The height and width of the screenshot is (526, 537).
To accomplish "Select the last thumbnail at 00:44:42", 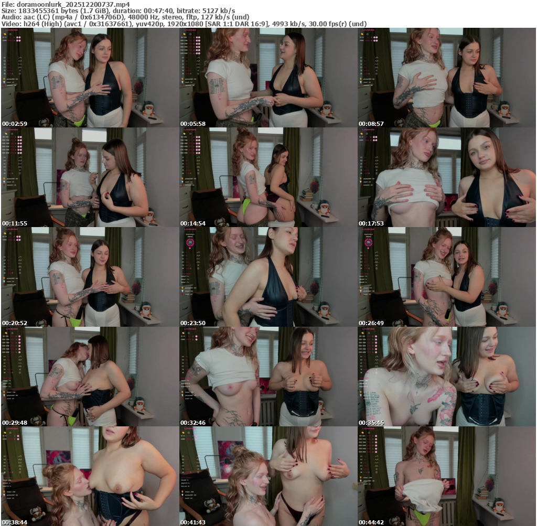I will pyautogui.click(x=447, y=476).
